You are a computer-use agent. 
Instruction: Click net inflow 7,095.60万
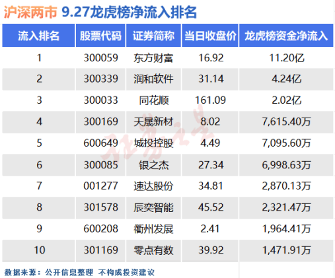click(287, 143)
